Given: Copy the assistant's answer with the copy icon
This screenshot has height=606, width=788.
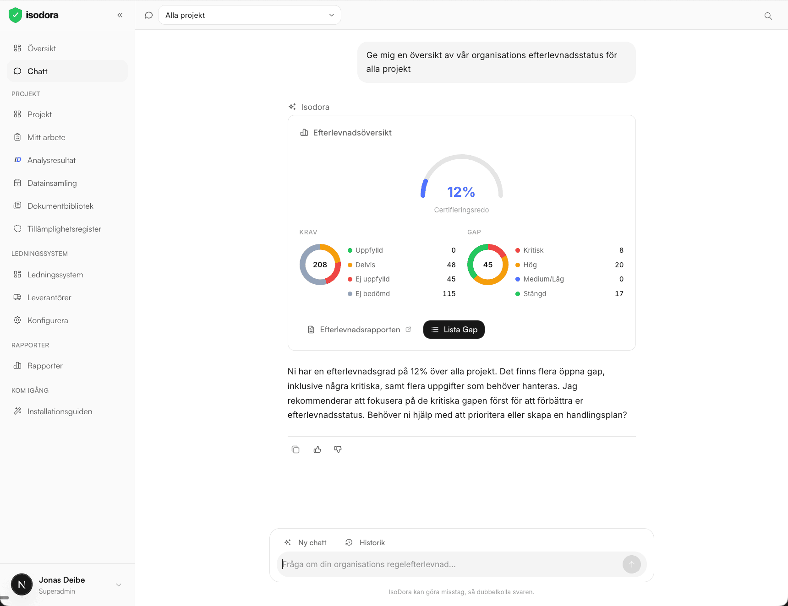Looking at the screenshot, I should (295, 449).
